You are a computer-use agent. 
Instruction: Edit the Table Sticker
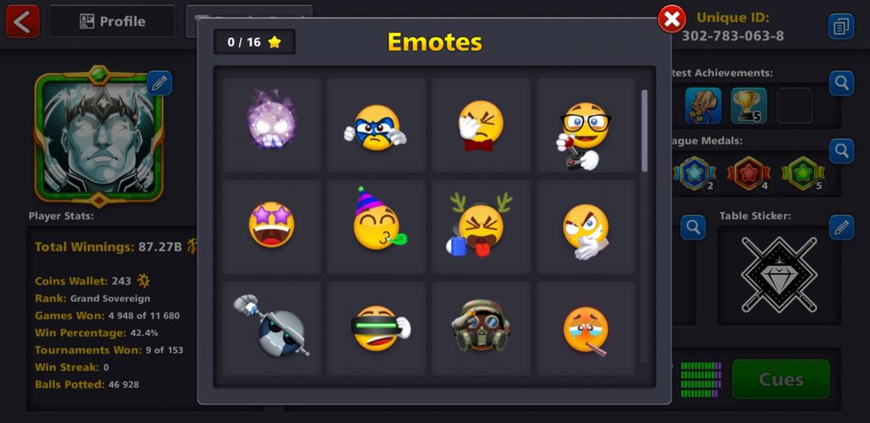pos(841,228)
